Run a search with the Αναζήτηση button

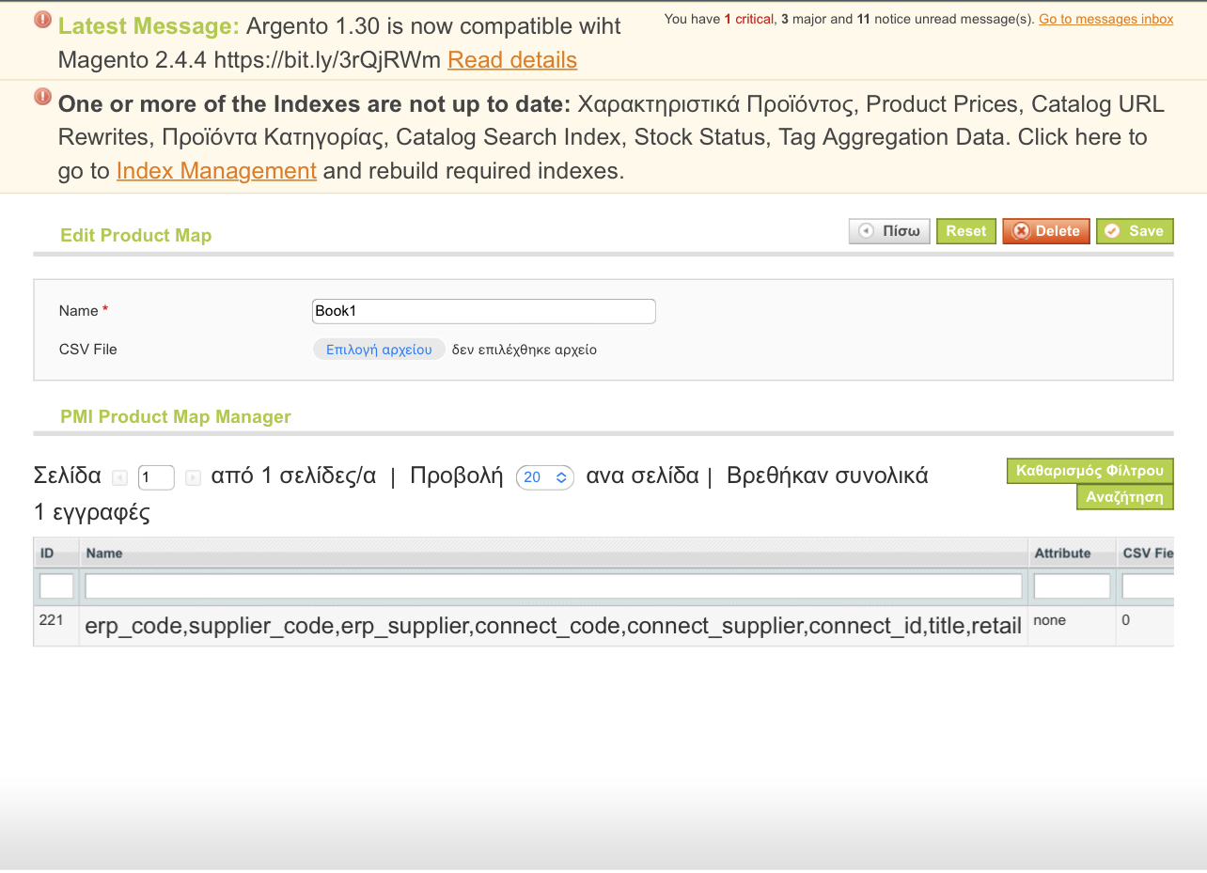[x=1125, y=496]
